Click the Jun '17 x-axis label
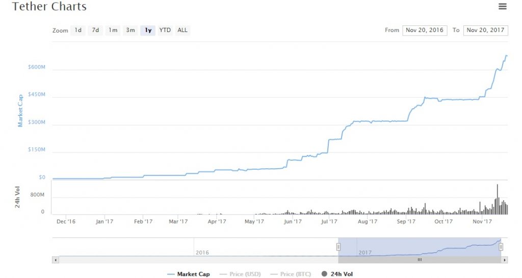The width and height of the screenshot is (522, 278). coord(293,221)
